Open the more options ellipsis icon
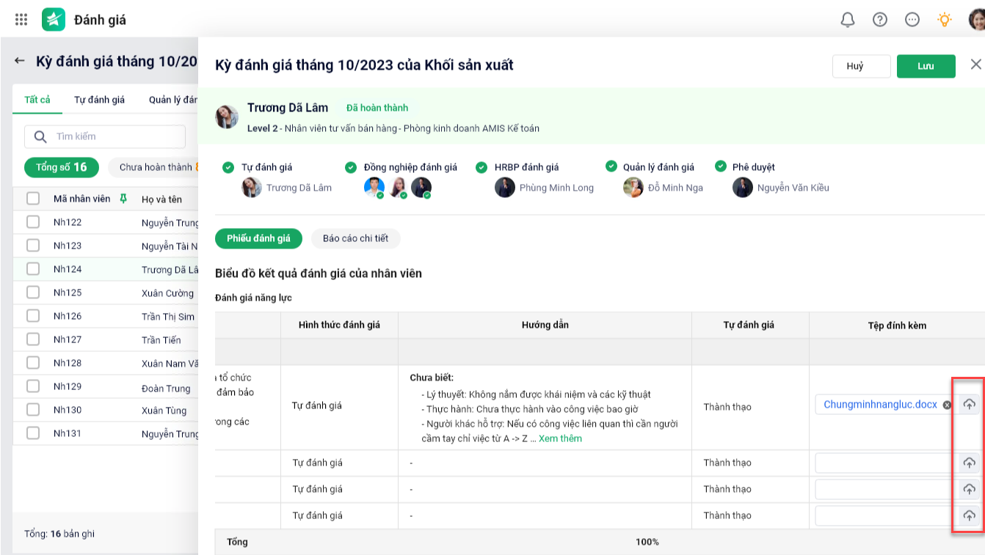The width and height of the screenshot is (985, 555). [x=912, y=20]
